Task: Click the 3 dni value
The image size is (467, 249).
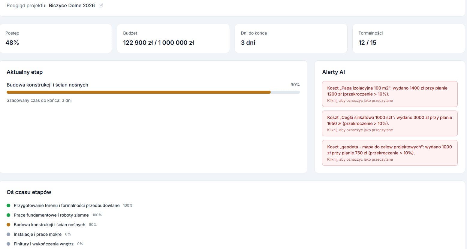Action: point(248,43)
